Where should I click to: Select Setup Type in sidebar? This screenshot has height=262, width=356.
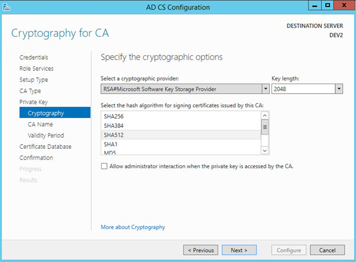pyautogui.click(x=34, y=79)
